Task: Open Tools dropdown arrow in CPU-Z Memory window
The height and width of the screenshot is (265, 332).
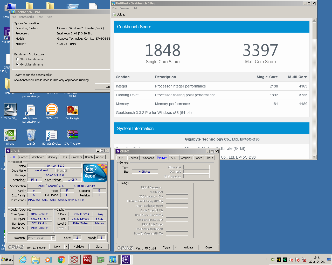Action: (176, 247)
